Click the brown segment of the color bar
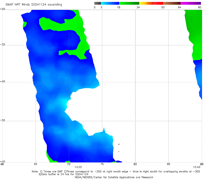Screen dimensions: 204x179 pyautogui.click(x=172, y=3)
